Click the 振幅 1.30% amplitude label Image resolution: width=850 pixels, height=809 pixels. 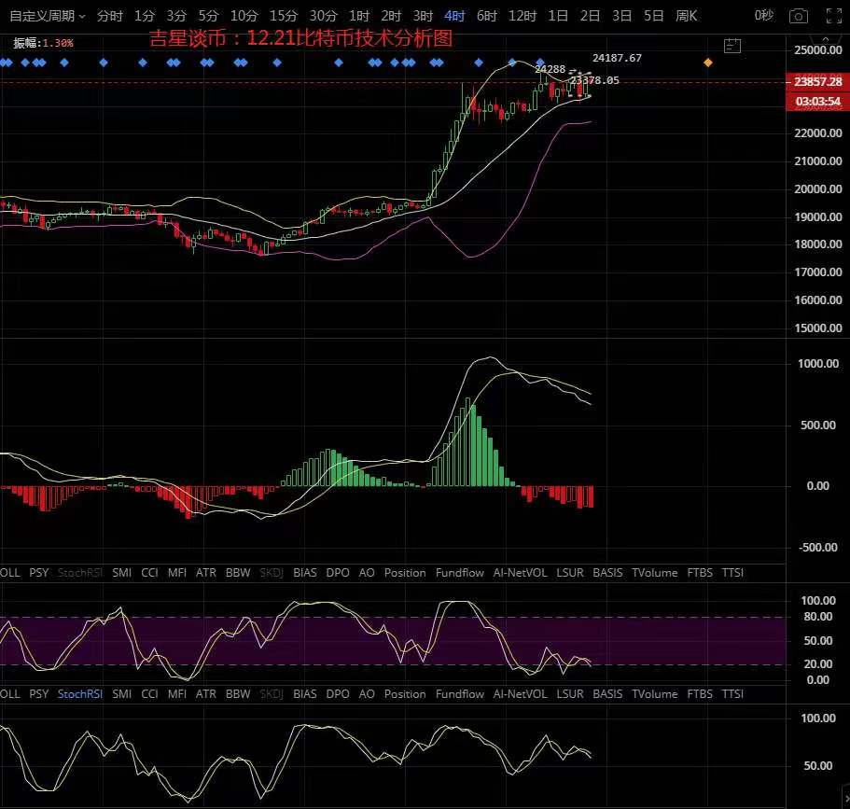click(43, 43)
